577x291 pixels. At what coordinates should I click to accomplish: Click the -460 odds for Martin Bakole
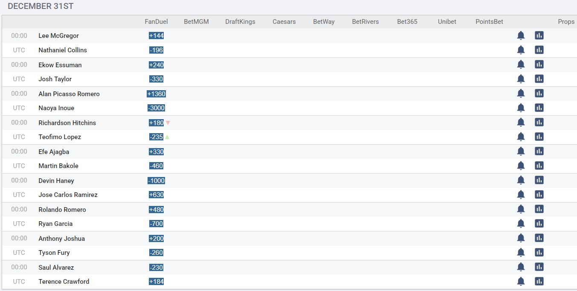coord(156,166)
